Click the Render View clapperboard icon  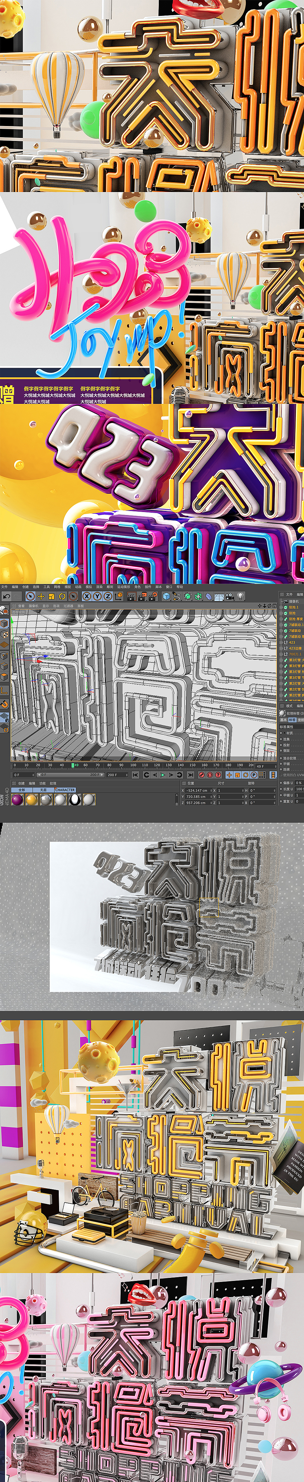coord(132,597)
